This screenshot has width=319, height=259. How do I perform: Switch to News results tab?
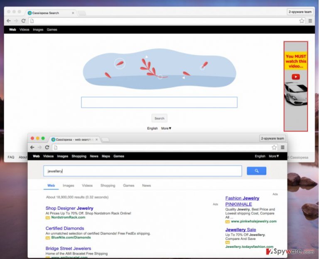coord(147,186)
